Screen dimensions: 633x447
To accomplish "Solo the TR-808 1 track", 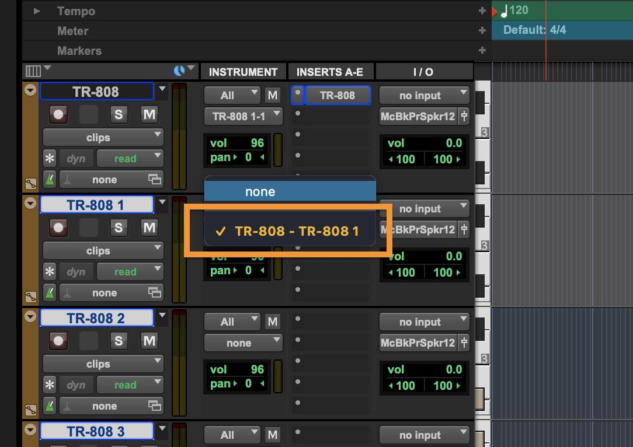I will point(119,228).
